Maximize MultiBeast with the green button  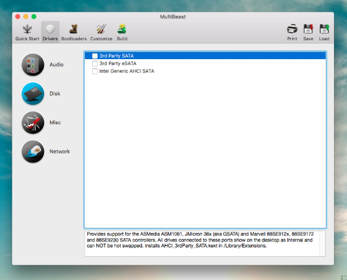[x=34, y=17]
